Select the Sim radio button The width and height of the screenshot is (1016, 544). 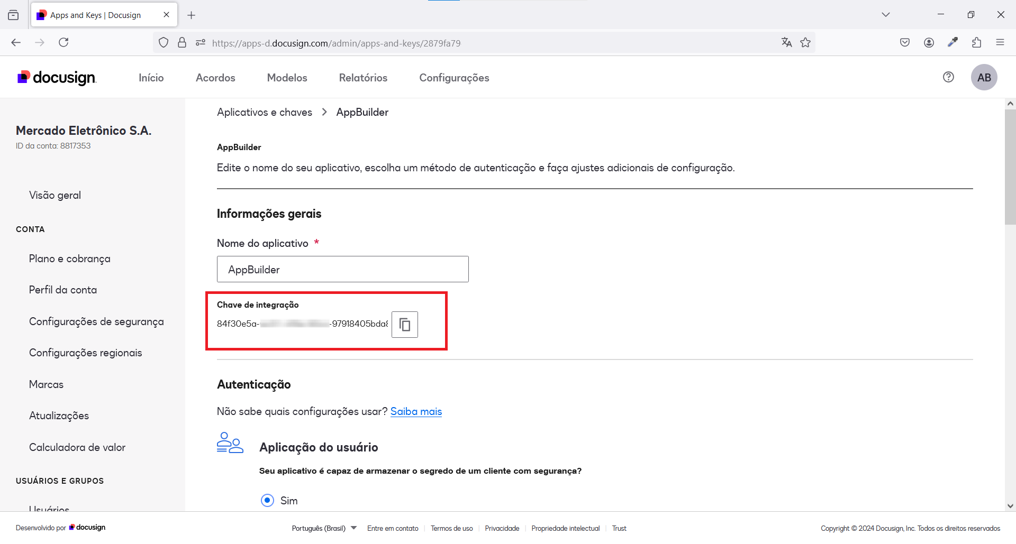point(268,500)
